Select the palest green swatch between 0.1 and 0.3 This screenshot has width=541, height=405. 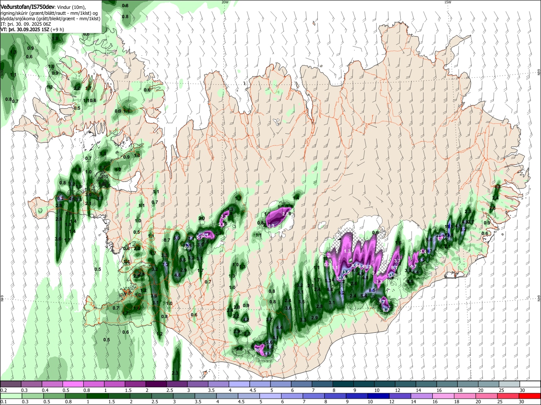pos(11,396)
